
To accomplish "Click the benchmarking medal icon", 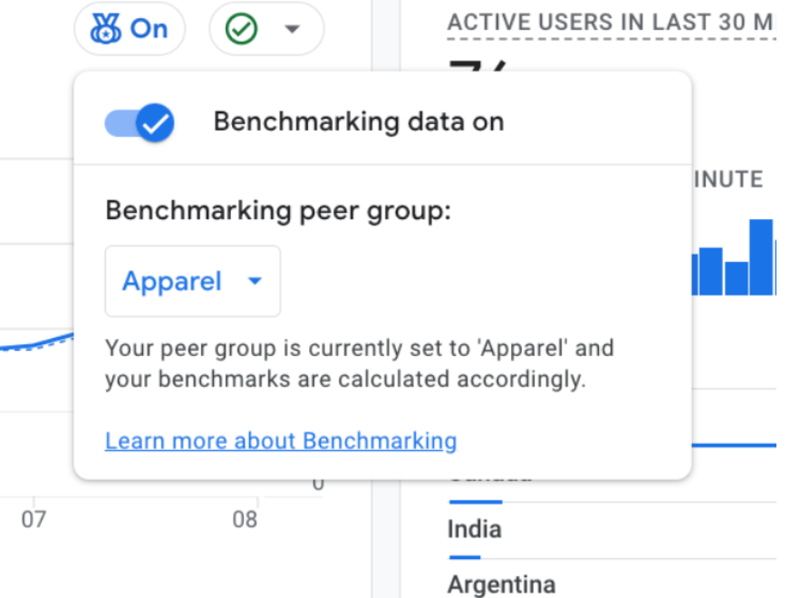I will (x=106, y=29).
